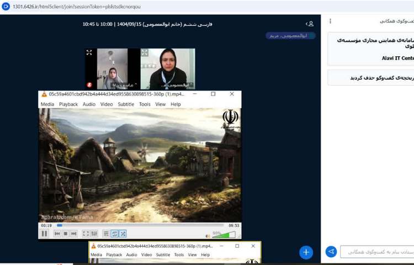Open Audio menu in upper VLC window
This screenshot has width=414, height=265.
click(x=89, y=104)
